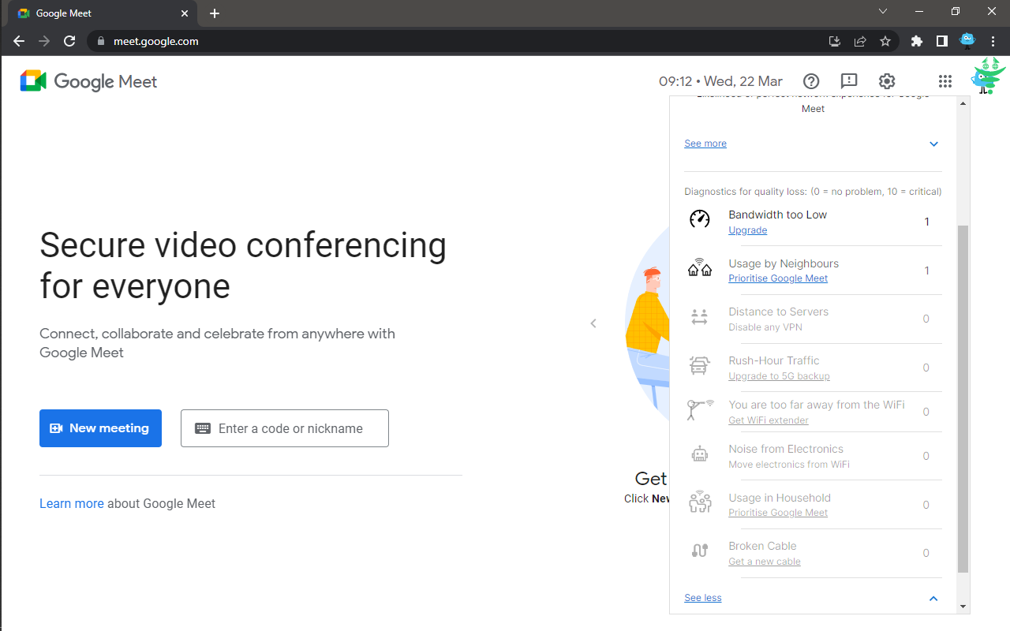Click the panel scrollbar down arrow
The height and width of the screenshot is (631, 1010).
tap(962, 607)
